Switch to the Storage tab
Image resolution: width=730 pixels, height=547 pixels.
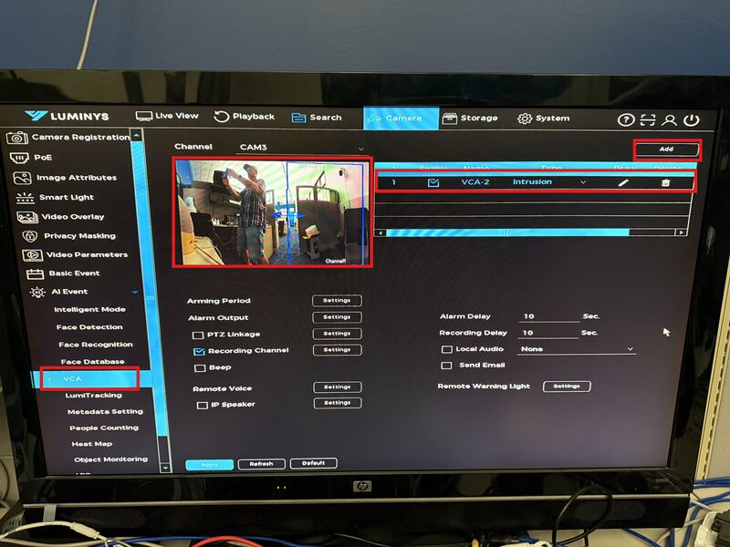pos(470,119)
